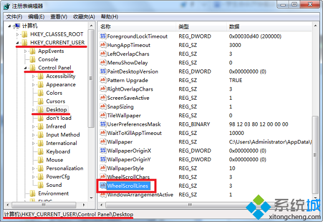Click the tree pane scroll-right arrow
Screen dimensions: 323x222
84,205
